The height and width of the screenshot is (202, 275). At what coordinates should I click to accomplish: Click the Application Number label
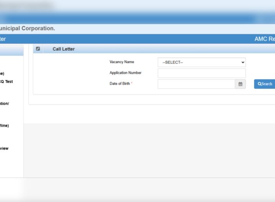[125, 73]
